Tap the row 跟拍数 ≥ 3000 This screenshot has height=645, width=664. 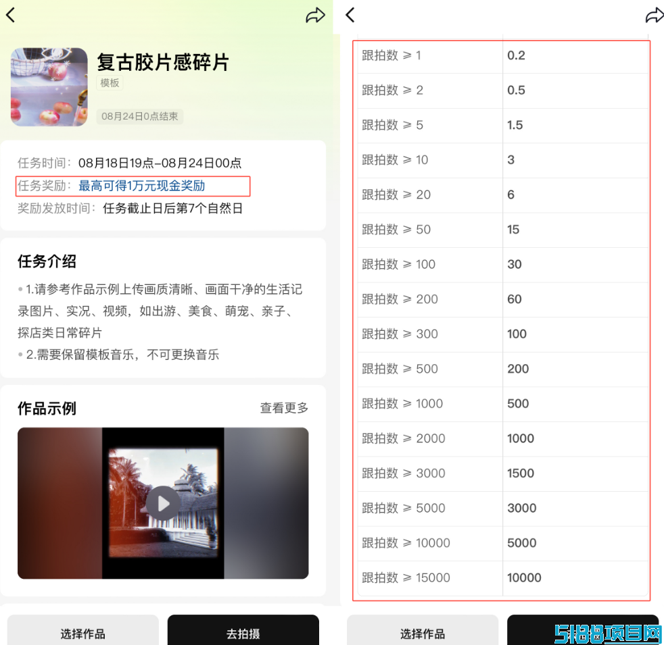tap(503, 473)
